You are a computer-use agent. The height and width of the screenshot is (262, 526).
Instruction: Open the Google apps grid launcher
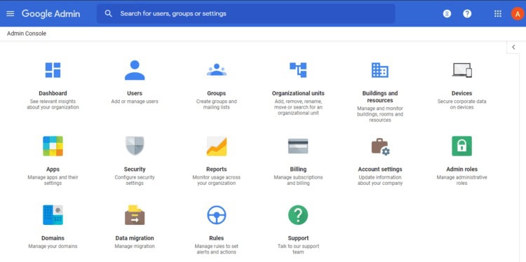tap(498, 14)
